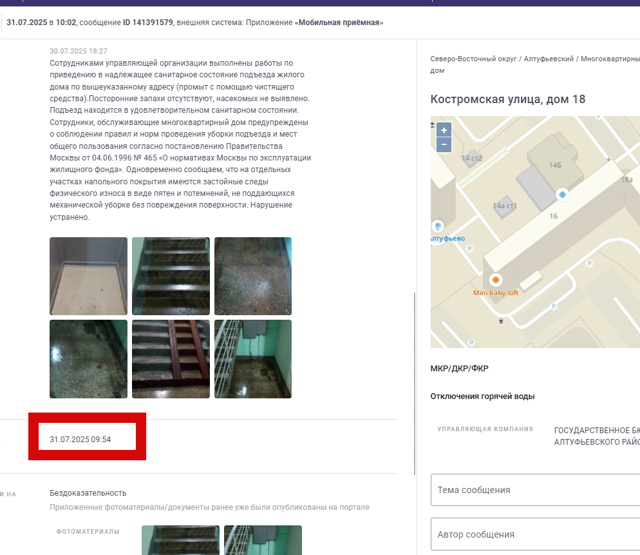The width and height of the screenshot is (640, 555).
Task: Click building 14Б label on map
Action: point(555,165)
